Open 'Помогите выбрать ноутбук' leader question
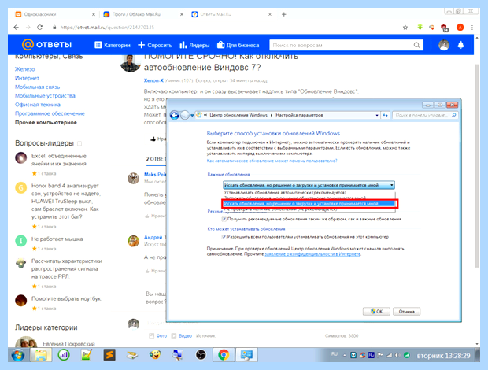 [x=66, y=298]
